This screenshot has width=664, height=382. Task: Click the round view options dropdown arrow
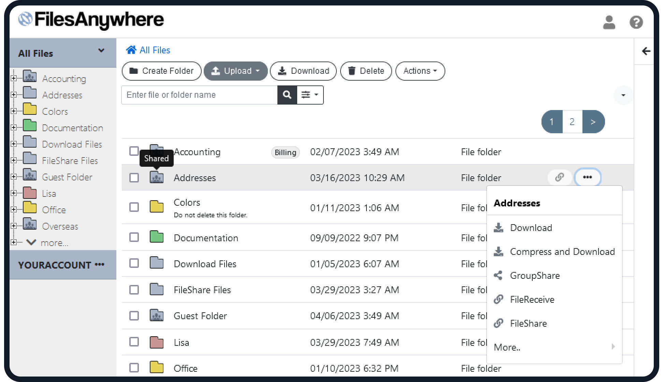[623, 95]
